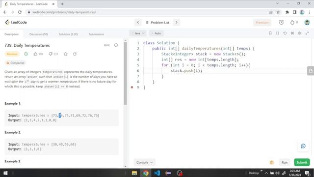Viewport: 314px width, 177px height.
Task: Expand the Companies tag
Action: (x=15, y=63)
